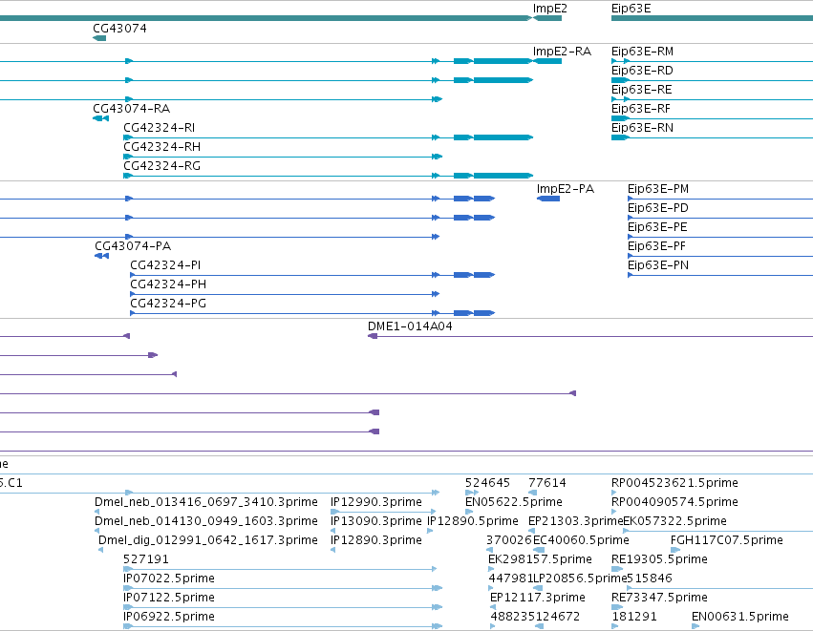
Task: Select the Eip63E-RM transcript label
Action: (642, 52)
